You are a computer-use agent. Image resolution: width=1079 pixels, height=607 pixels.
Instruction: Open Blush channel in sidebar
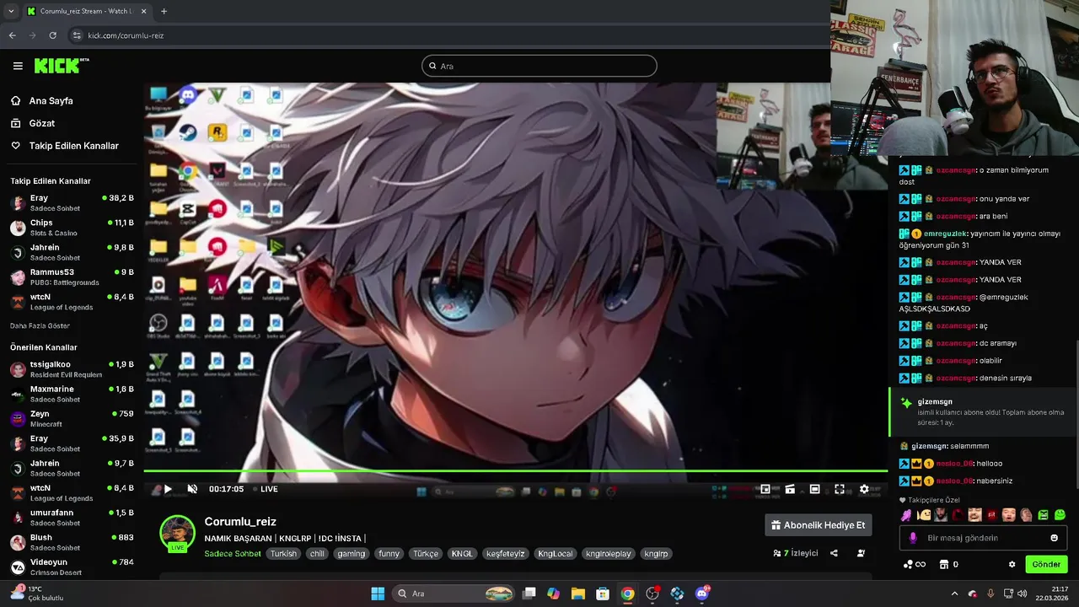tap(72, 542)
